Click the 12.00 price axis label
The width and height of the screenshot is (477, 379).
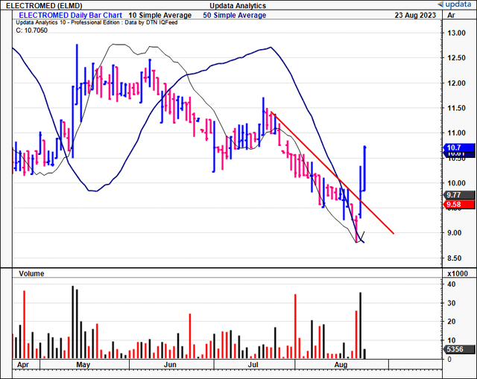coord(456,83)
